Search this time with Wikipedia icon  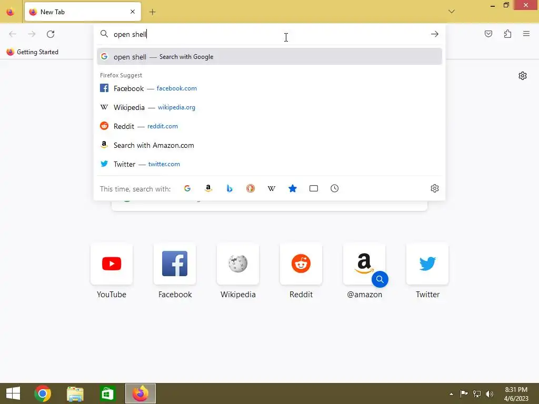(272, 188)
